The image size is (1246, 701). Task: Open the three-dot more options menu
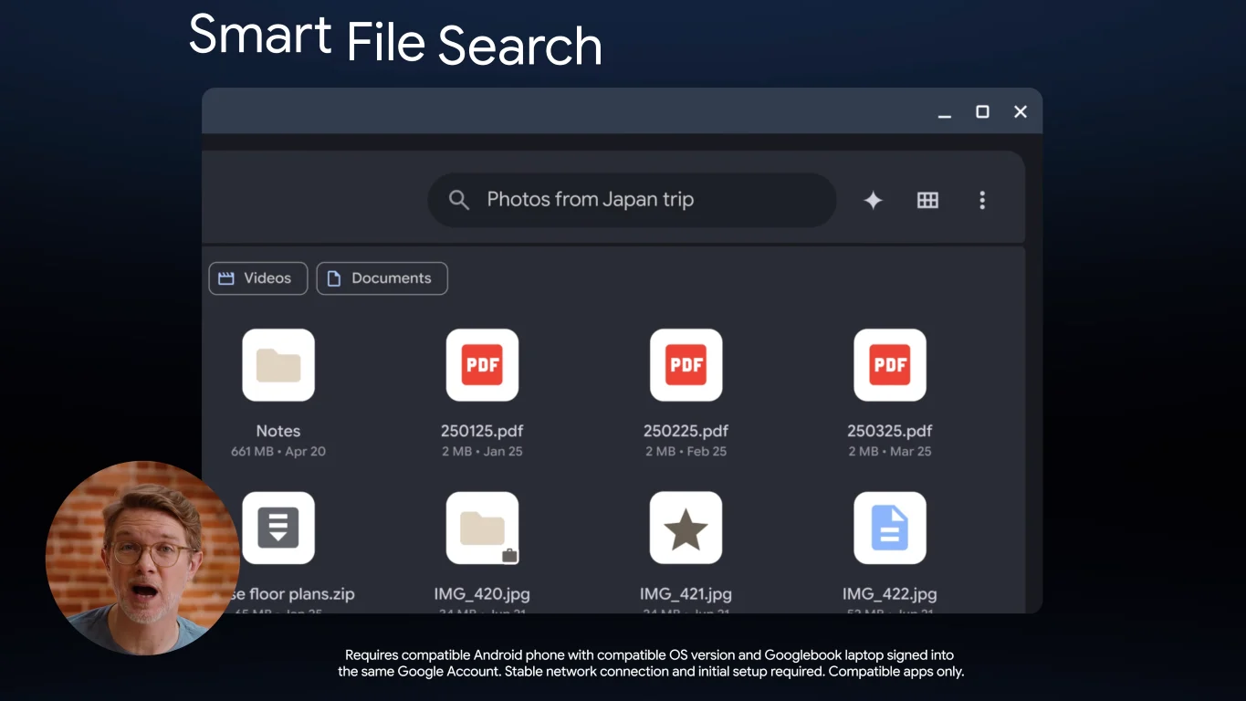pyautogui.click(x=982, y=200)
